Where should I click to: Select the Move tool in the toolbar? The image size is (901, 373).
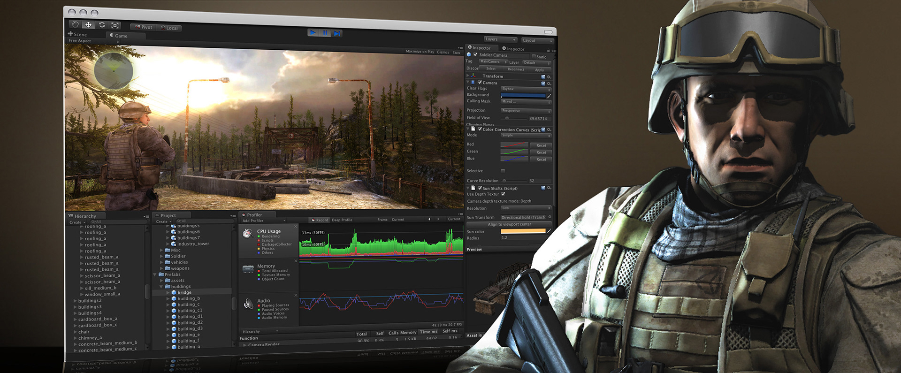88,25
